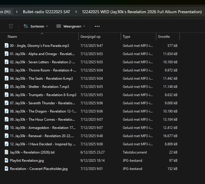The height and width of the screenshot is (184, 205).
Task: Select file name 12. Jay30k - I Have Decided
Action: click(x=43, y=144)
